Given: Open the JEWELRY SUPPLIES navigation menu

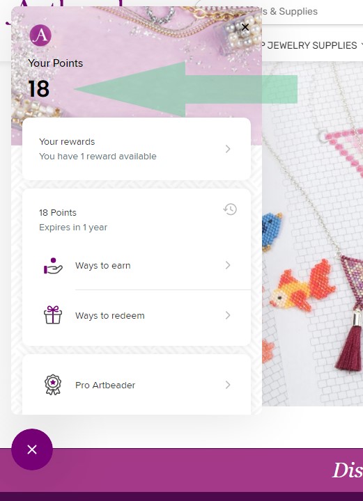Looking at the screenshot, I should pos(312,45).
